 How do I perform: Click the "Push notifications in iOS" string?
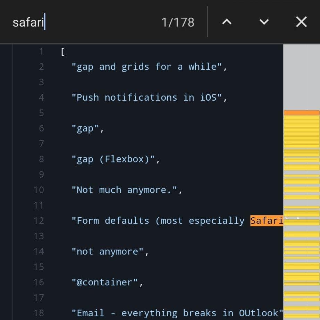coord(146,98)
